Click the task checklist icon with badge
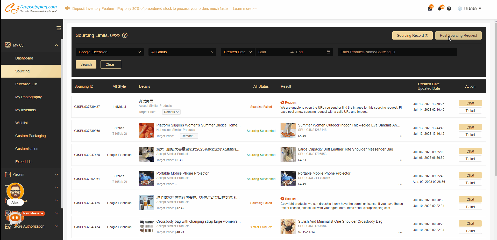Screen dimensions: 497x240 point(430,9)
